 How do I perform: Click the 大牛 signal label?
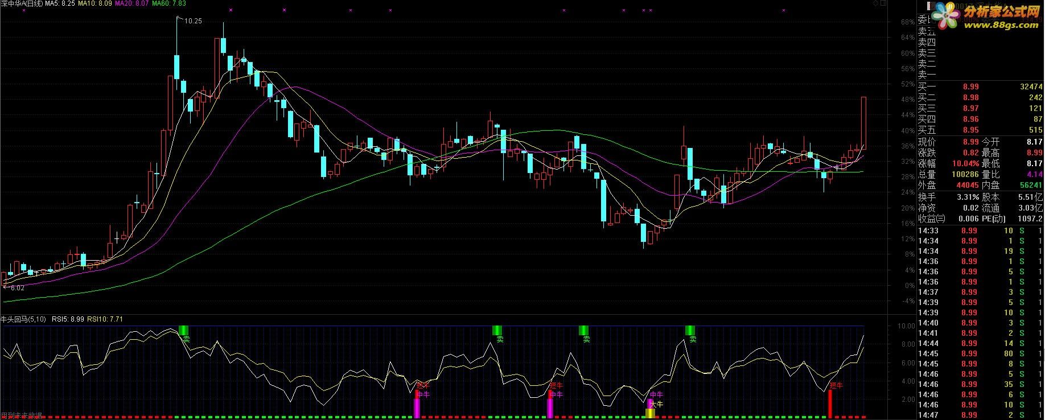click(x=656, y=405)
